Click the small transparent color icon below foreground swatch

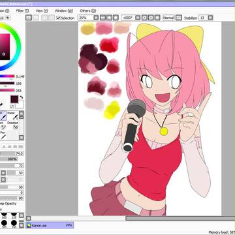[12, 106]
